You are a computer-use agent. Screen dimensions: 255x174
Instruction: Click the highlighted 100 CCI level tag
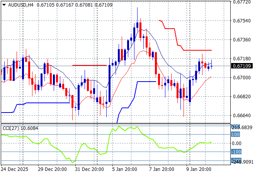click(235, 135)
